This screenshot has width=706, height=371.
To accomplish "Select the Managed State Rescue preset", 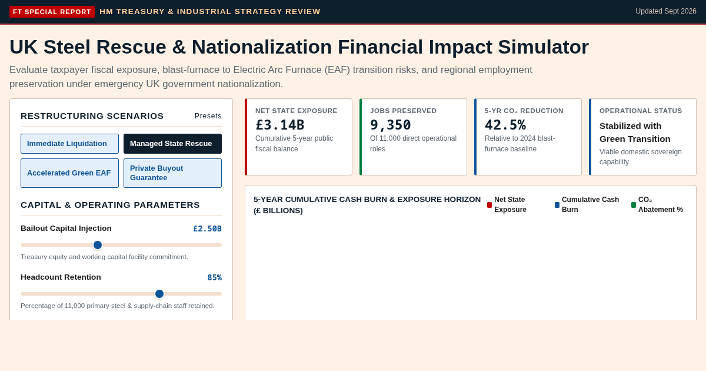I will click(x=172, y=144).
